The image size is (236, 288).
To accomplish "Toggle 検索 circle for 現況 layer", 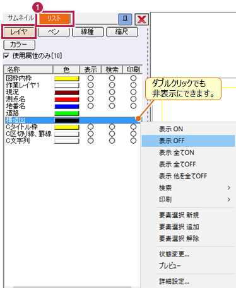I will click(112, 92).
